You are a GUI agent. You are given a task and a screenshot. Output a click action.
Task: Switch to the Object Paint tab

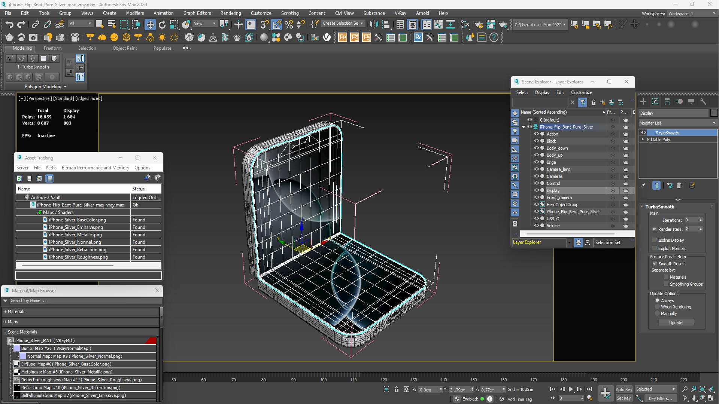pos(125,48)
